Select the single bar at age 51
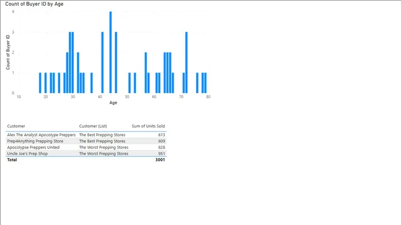 coord(130,83)
